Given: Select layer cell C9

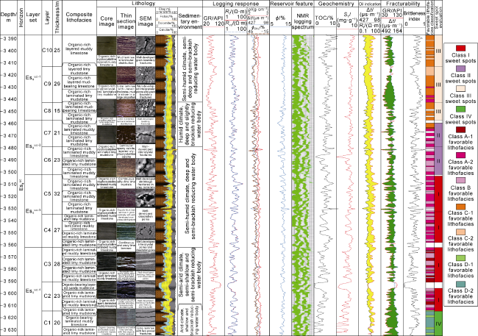Looking at the screenshot, I should point(47,84).
